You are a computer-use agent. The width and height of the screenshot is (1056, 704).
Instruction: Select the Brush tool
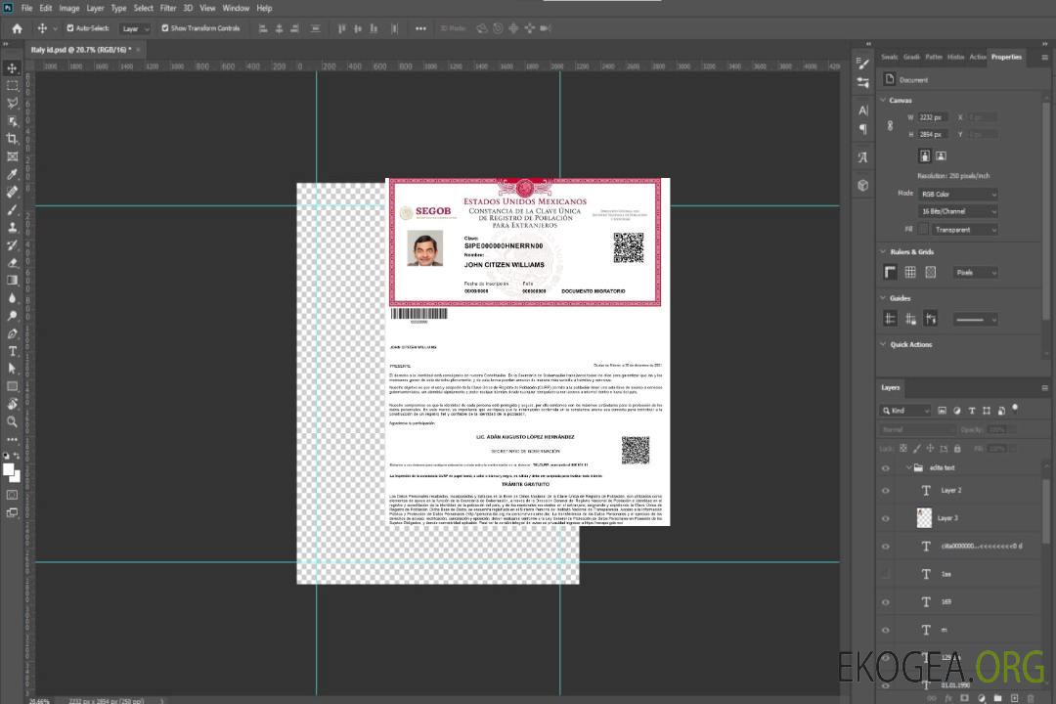point(12,209)
